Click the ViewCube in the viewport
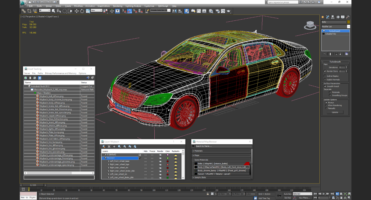This screenshot has width=371, height=200. click(x=310, y=25)
